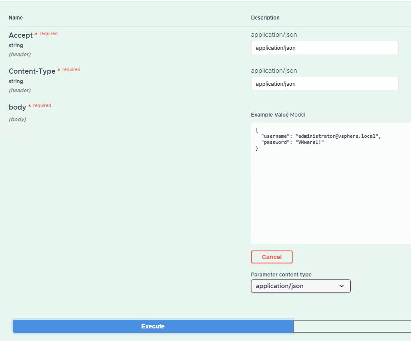Switch to the Model tab
This screenshot has height=341, width=411.
pos(298,115)
